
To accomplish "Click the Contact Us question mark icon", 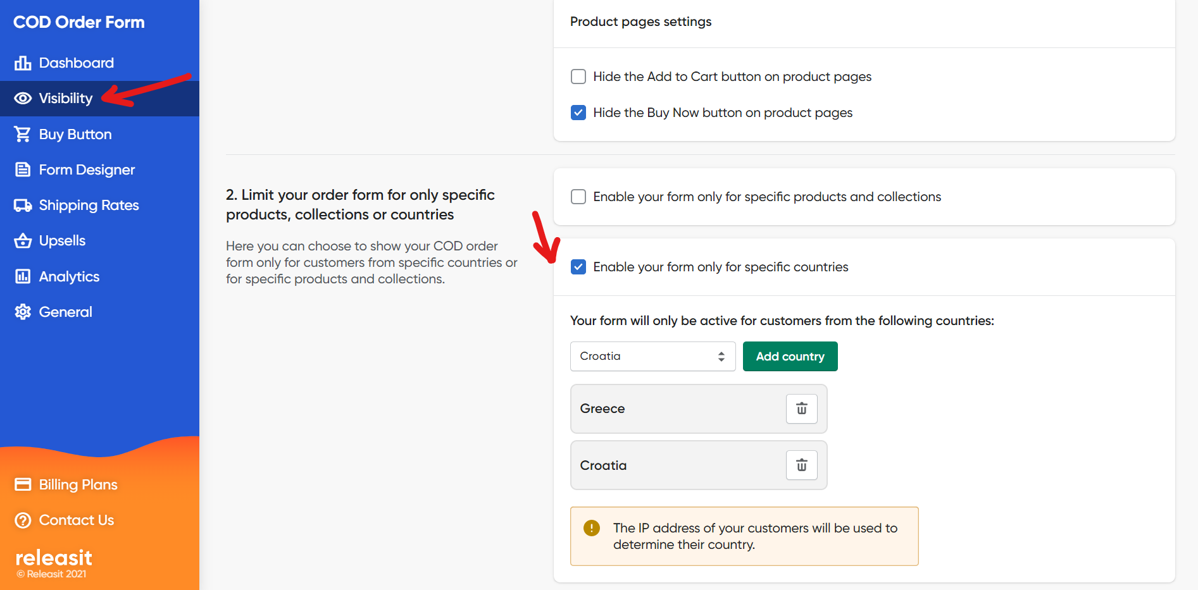I will tap(23, 520).
